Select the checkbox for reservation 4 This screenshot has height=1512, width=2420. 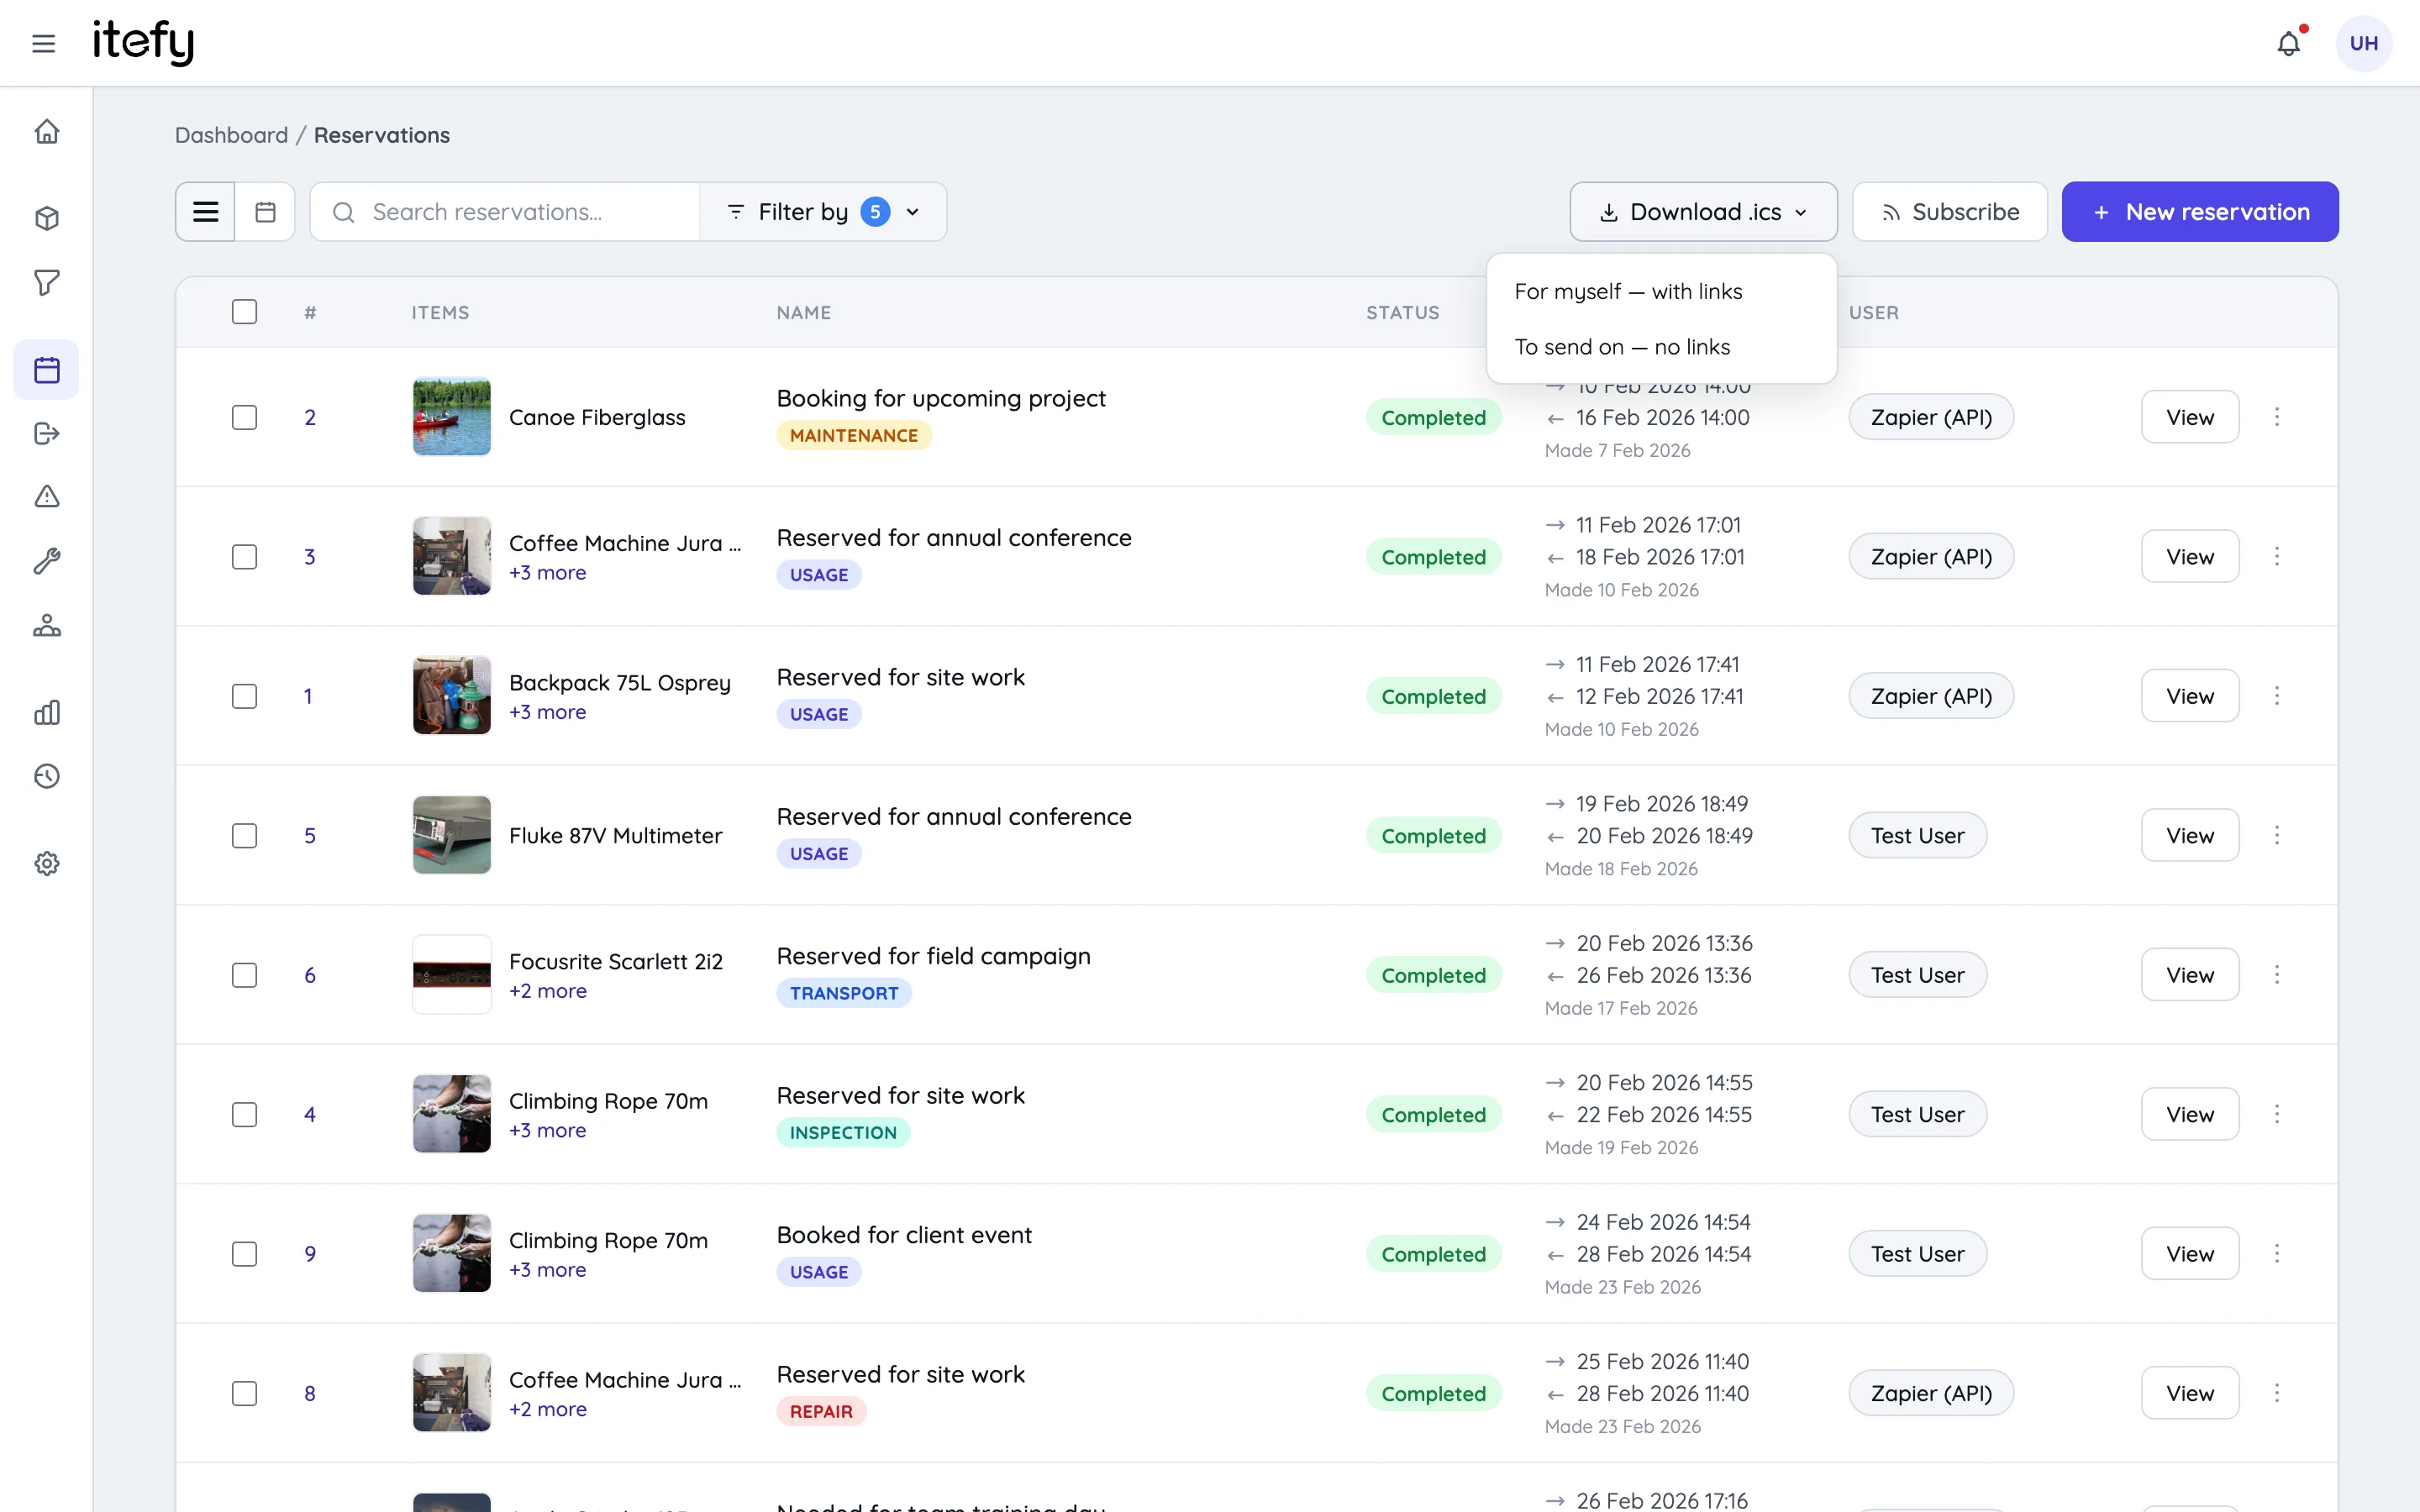pyautogui.click(x=244, y=1114)
